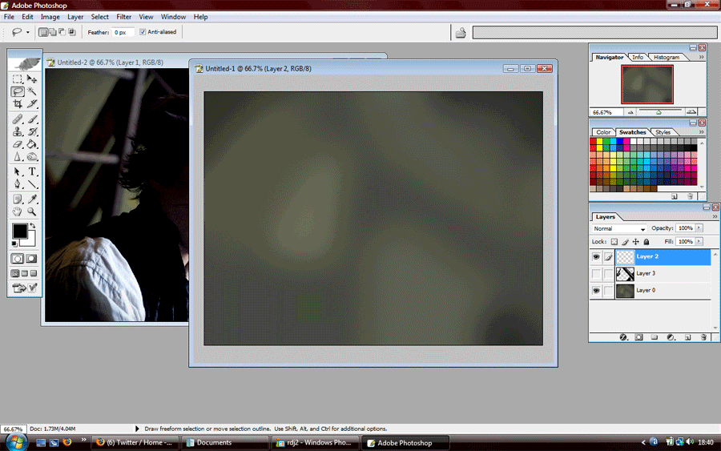Expand Swatches palette options menu
721x451 pixels.
pos(701,132)
